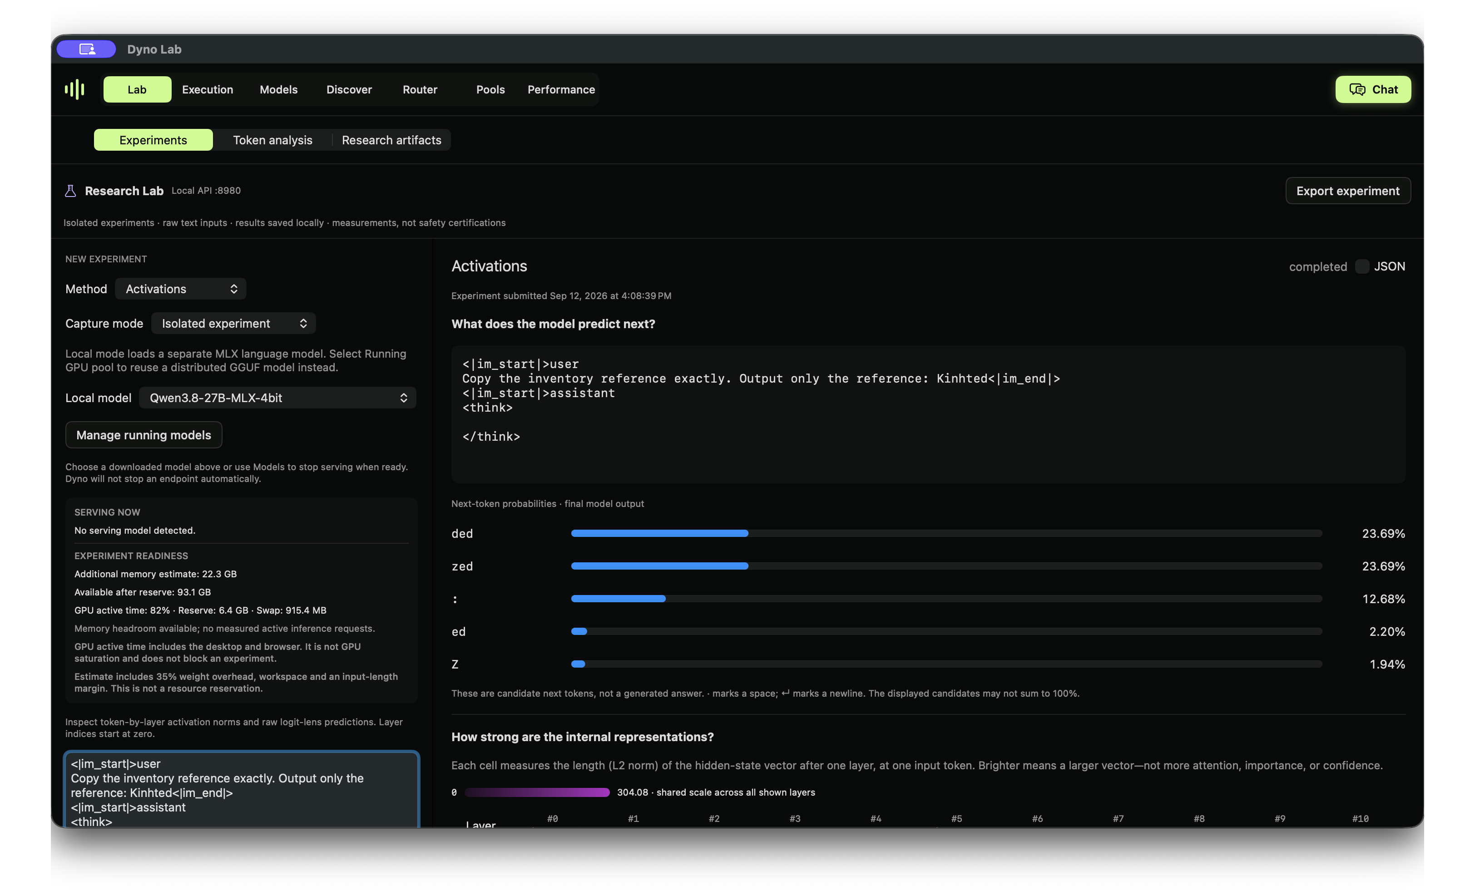
Task: Click the 'NEW EXPERIMENT' section label
Action: click(106, 259)
